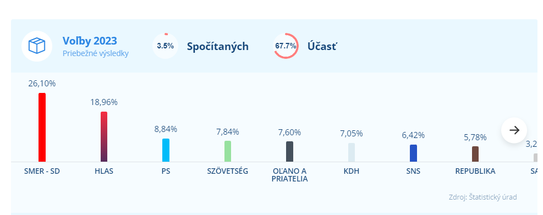543x215 pixels.
Task: Select the gradient HLAS bar
Action: 104,136
